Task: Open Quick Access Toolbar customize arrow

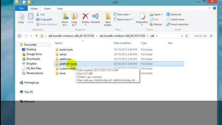Action: [x=34, y=2]
